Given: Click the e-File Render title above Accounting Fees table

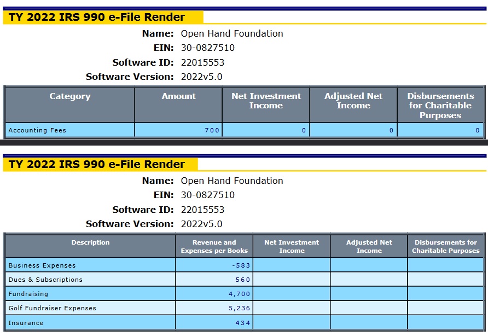Looking at the screenshot, I should point(97,17).
